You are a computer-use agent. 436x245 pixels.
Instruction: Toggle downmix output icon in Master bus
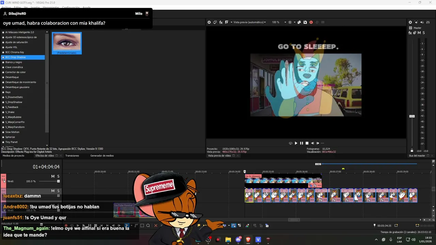[416, 22]
